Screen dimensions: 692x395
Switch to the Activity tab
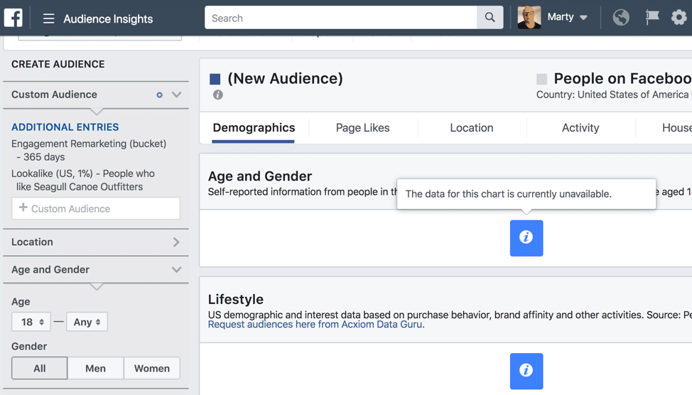pyautogui.click(x=580, y=128)
